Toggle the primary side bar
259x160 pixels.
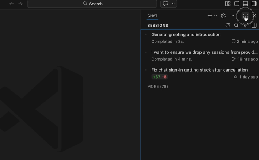(x=237, y=4)
